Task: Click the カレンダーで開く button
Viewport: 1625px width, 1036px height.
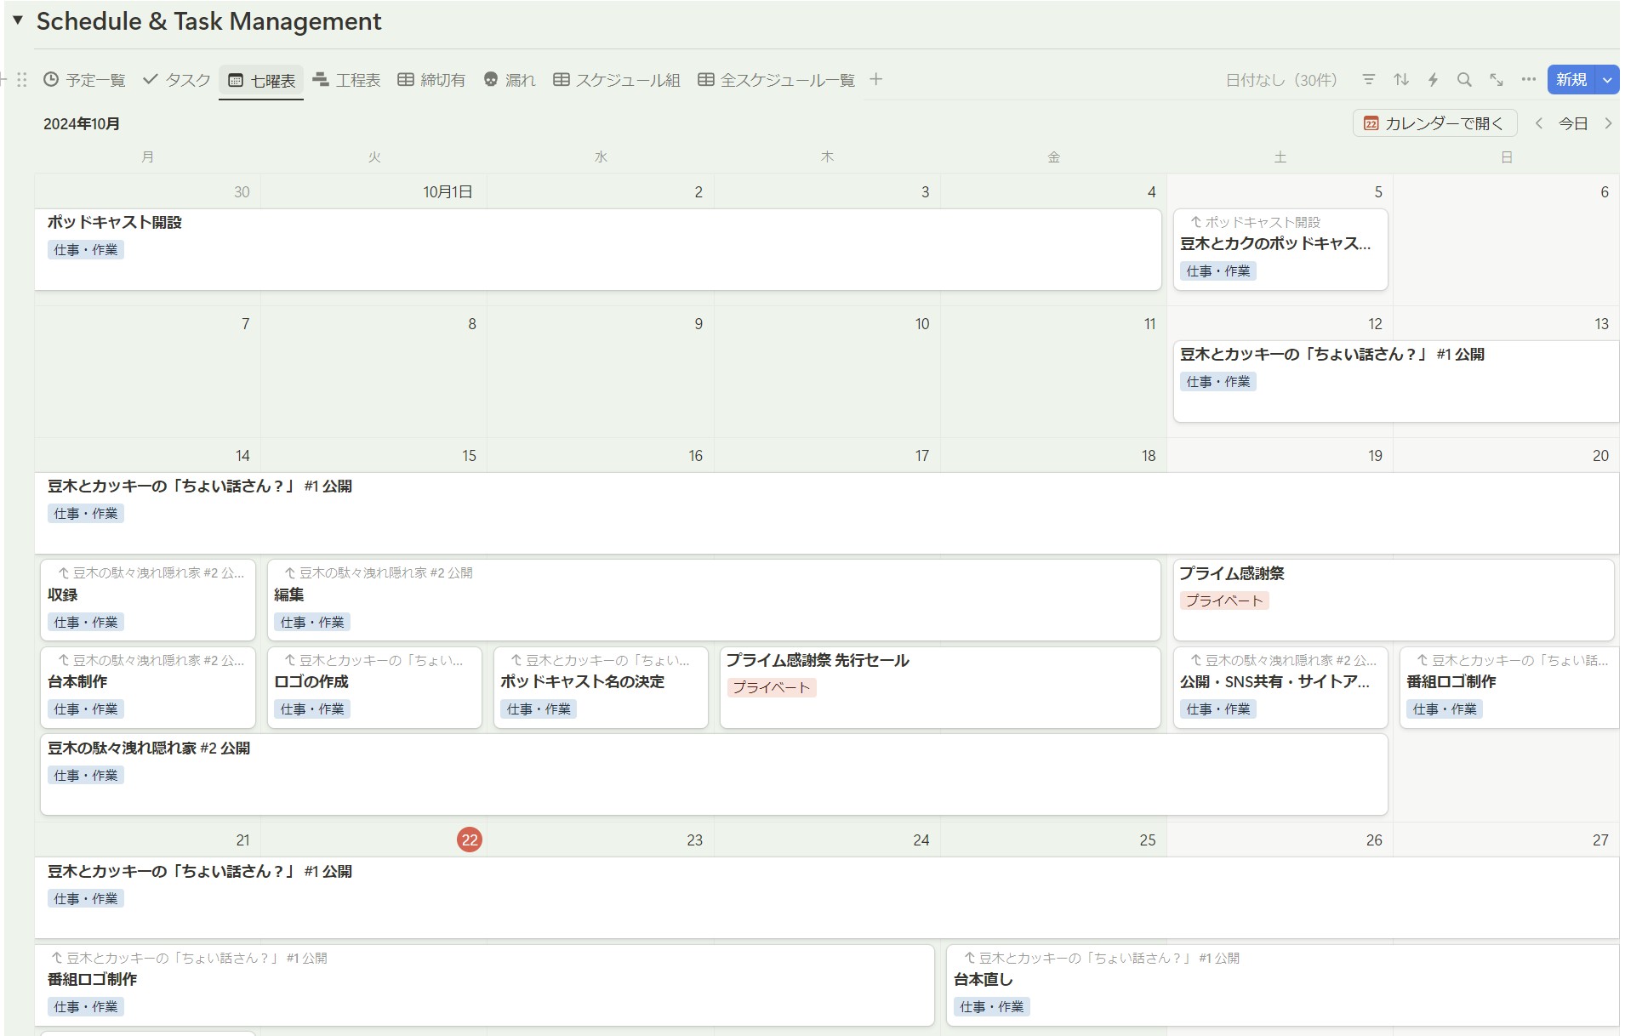Action: [x=1434, y=123]
